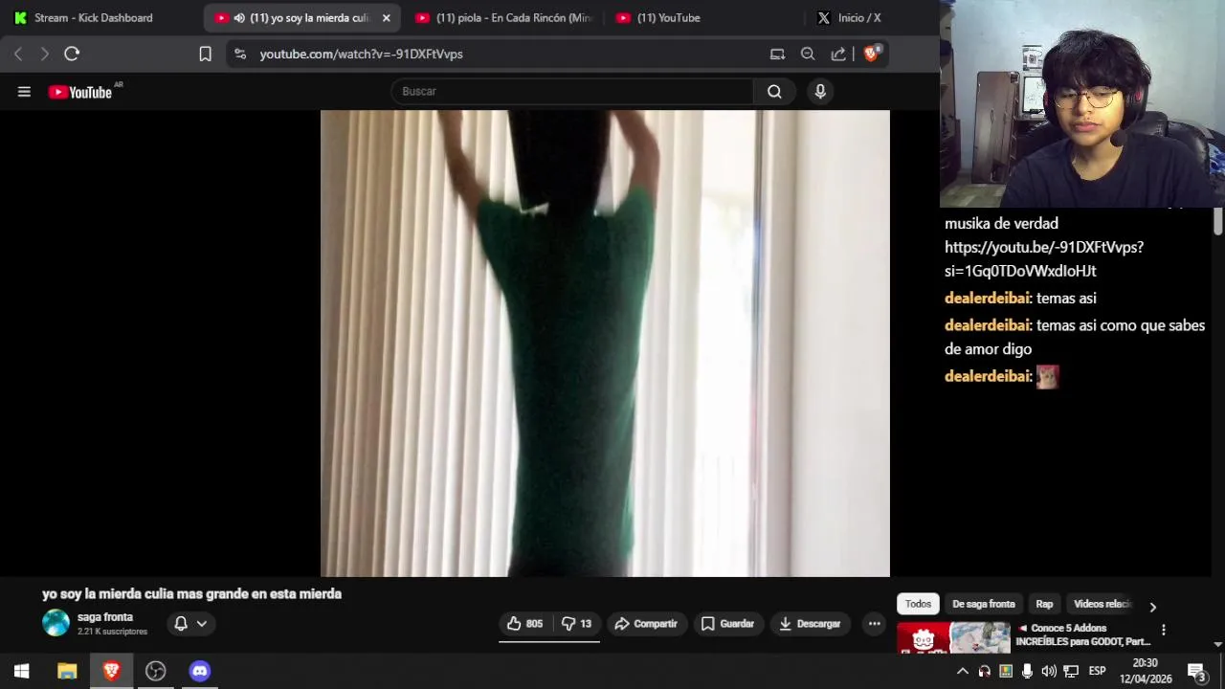The image size is (1225, 689).
Task: Like the video with the thumbs-up (805)
Action: pyautogui.click(x=524, y=624)
